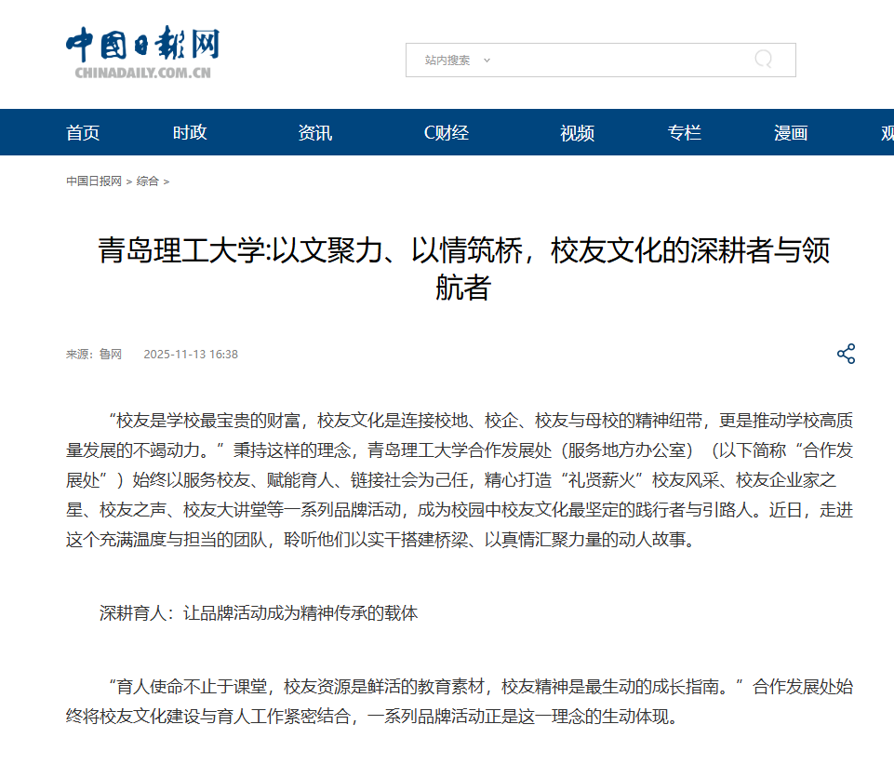Click the 中国日报网 breadcrumb link

(x=93, y=181)
